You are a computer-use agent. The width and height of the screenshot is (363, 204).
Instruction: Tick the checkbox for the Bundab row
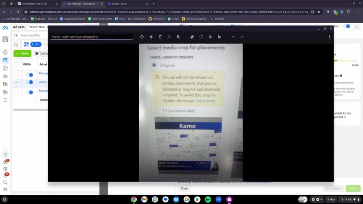tap(17, 92)
